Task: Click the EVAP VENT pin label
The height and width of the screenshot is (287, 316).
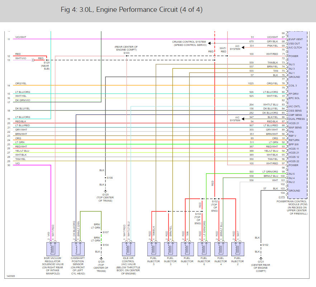Action: [x=296, y=39]
